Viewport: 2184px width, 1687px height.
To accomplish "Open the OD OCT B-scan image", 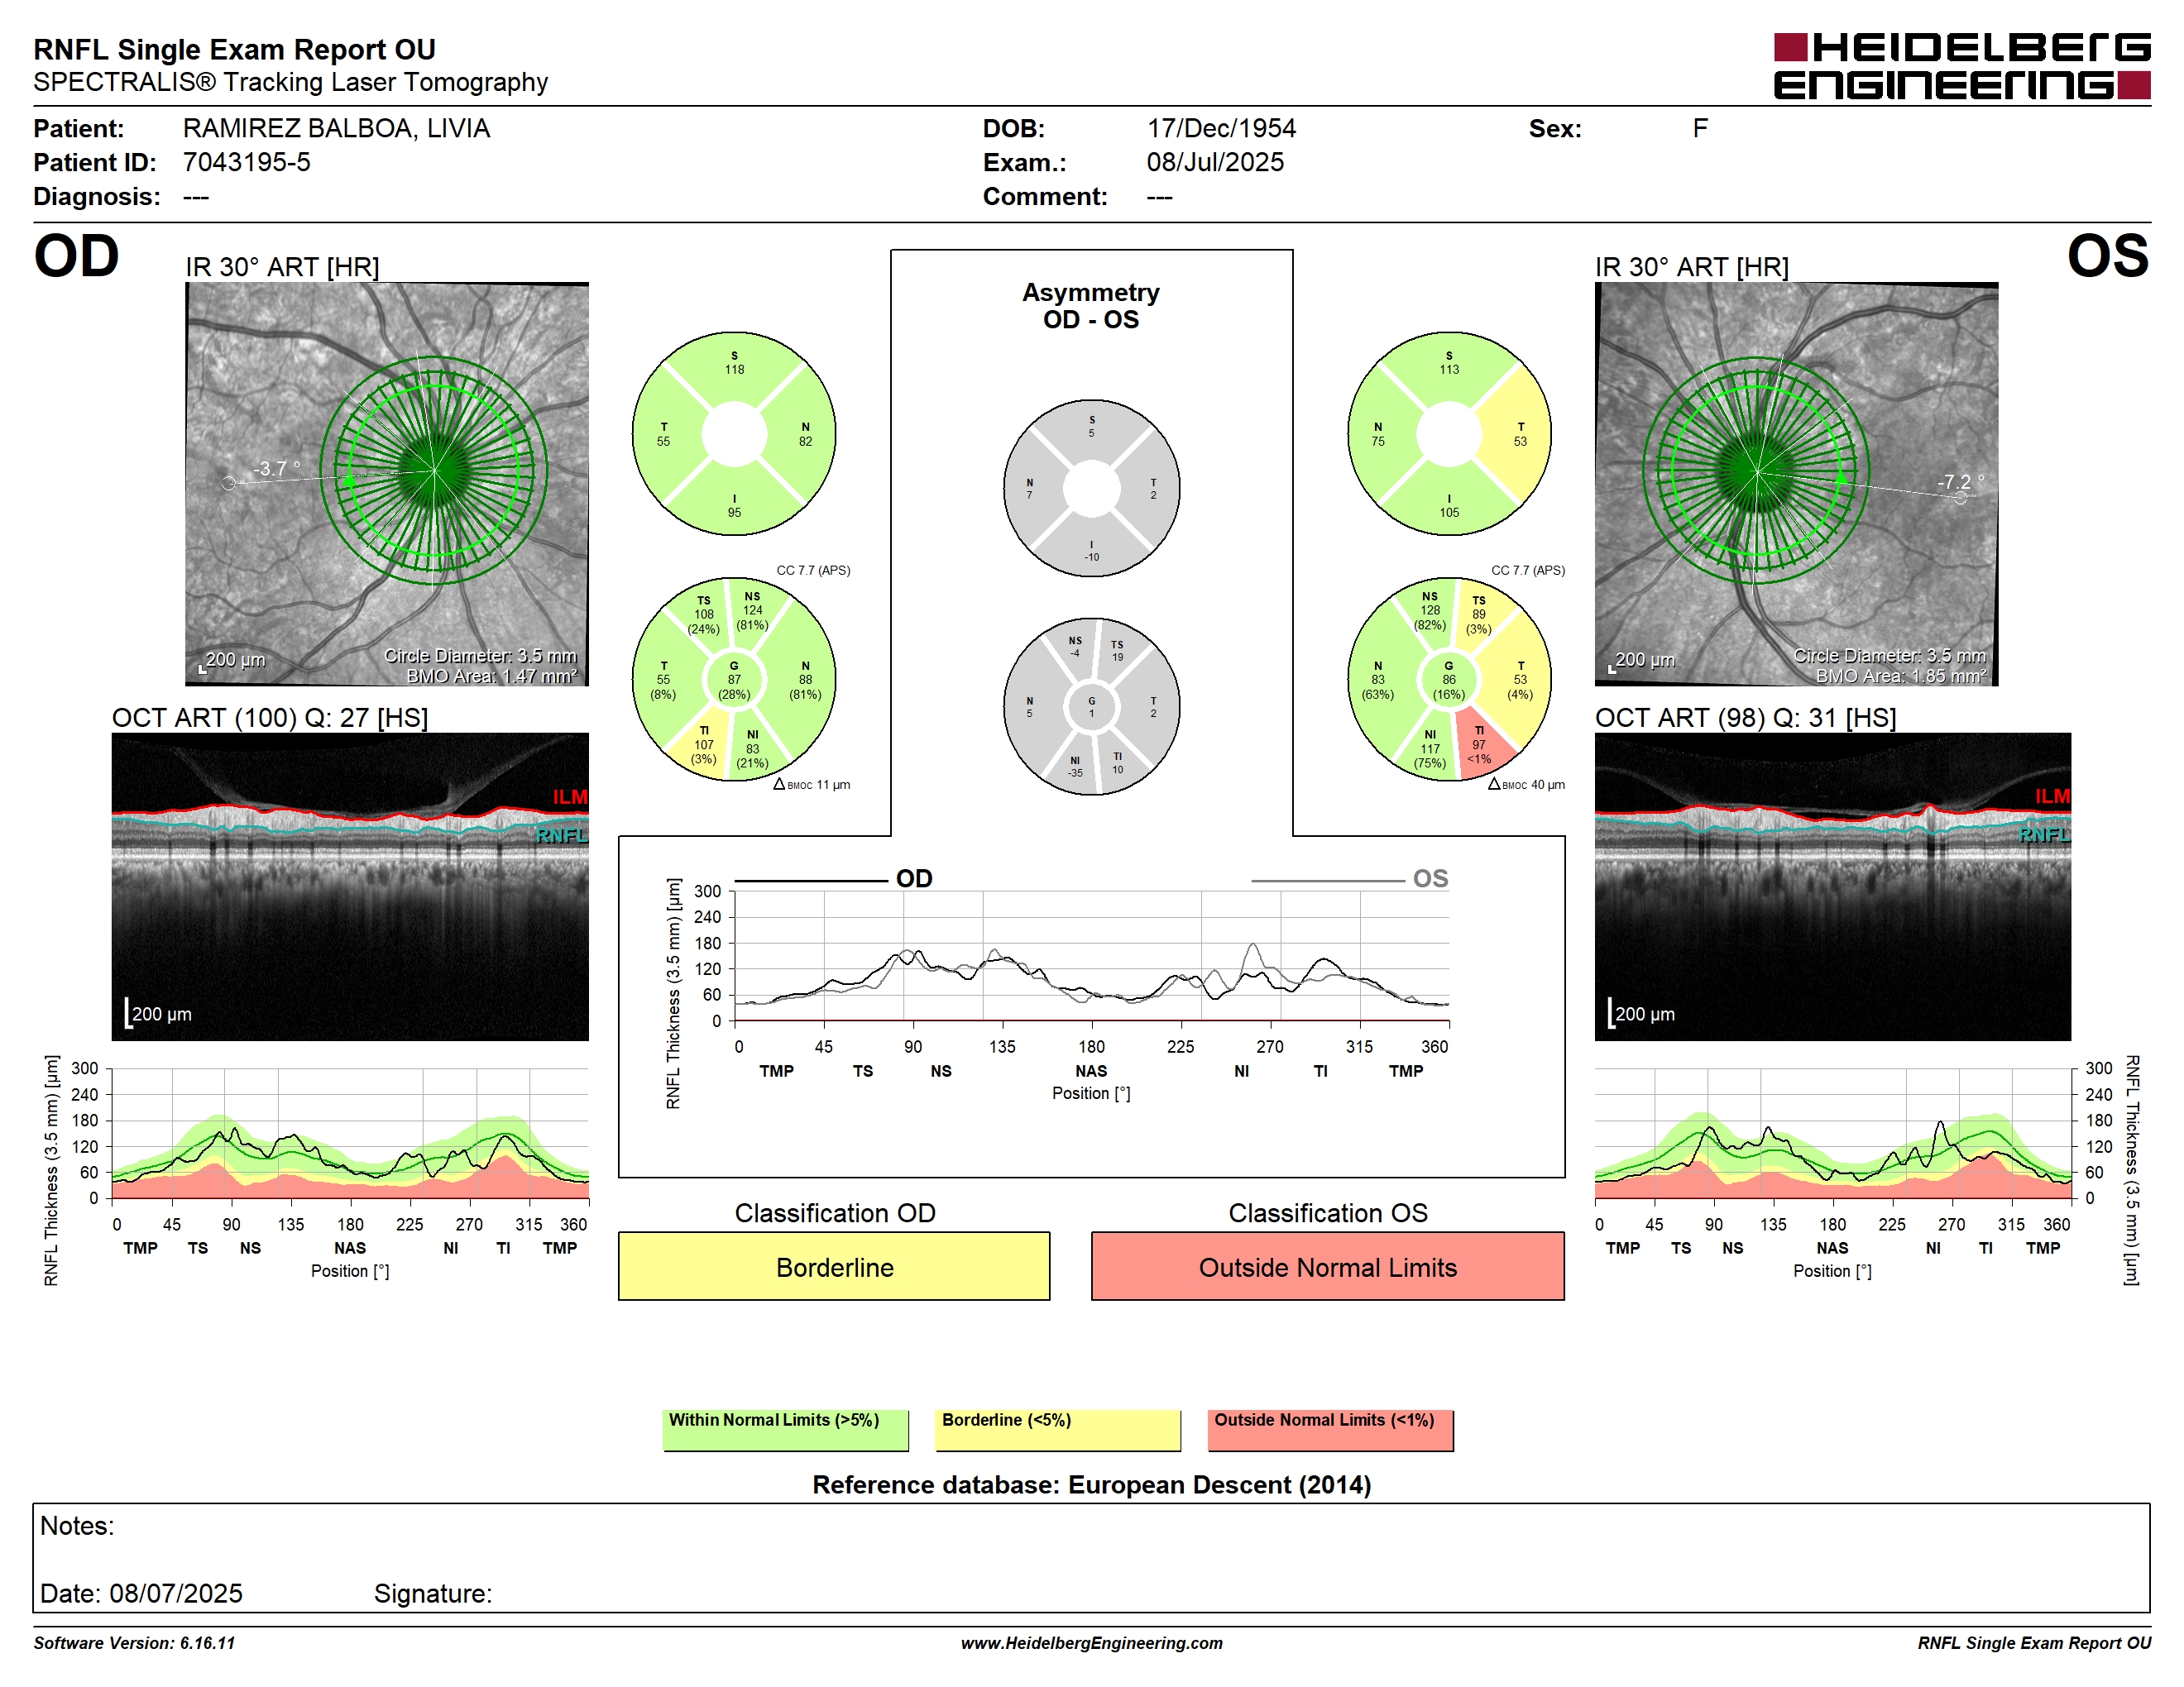I will pyautogui.click(x=350, y=887).
